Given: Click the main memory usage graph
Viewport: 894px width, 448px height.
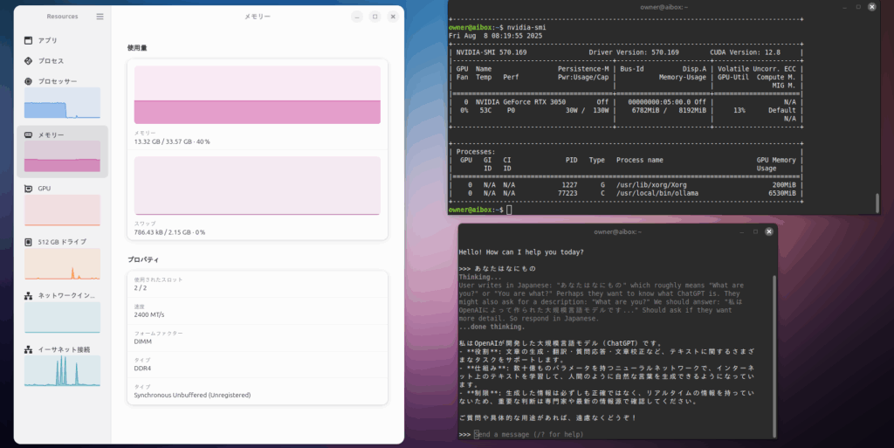Looking at the screenshot, I should [x=258, y=94].
